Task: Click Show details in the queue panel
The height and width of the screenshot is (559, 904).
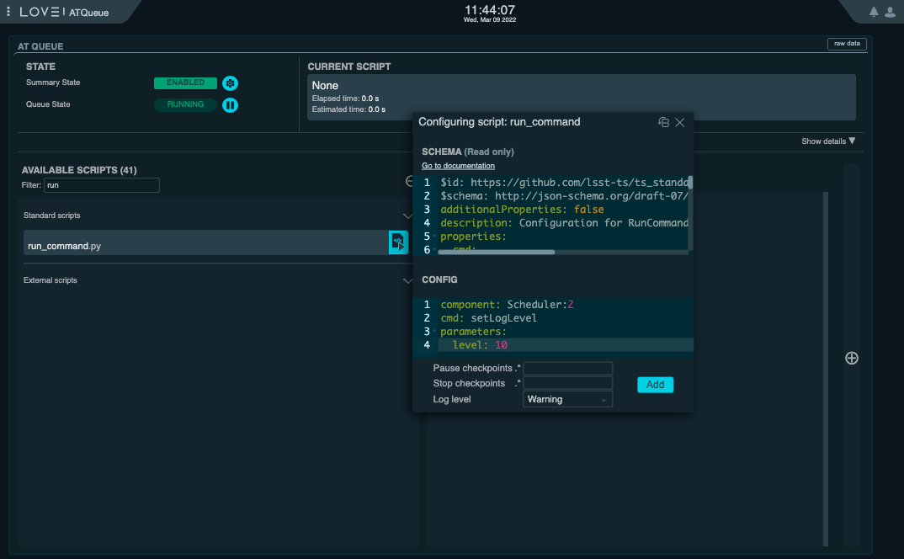Action: click(827, 141)
